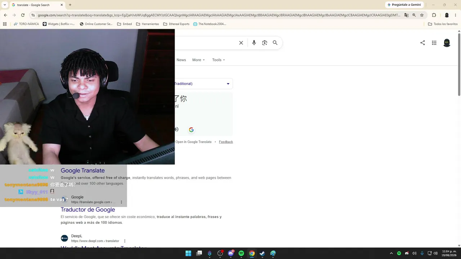Open the Widgets | BotRix bookmark

(x=59, y=24)
